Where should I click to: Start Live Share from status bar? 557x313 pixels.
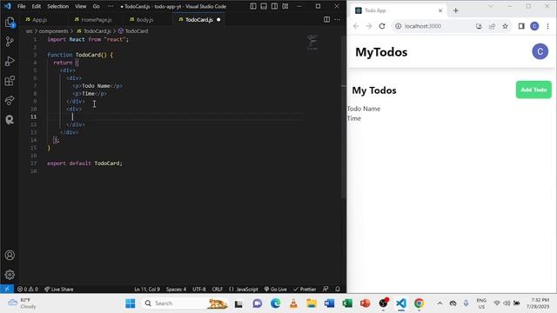click(59, 289)
